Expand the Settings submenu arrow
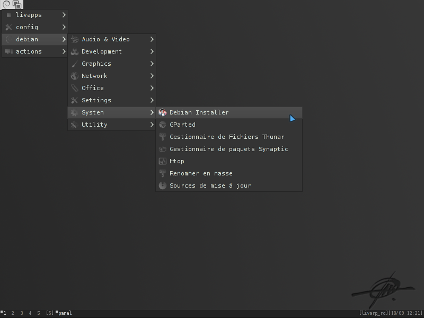Image resolution: width=424 pixels, height=318 pixels. 152,100
